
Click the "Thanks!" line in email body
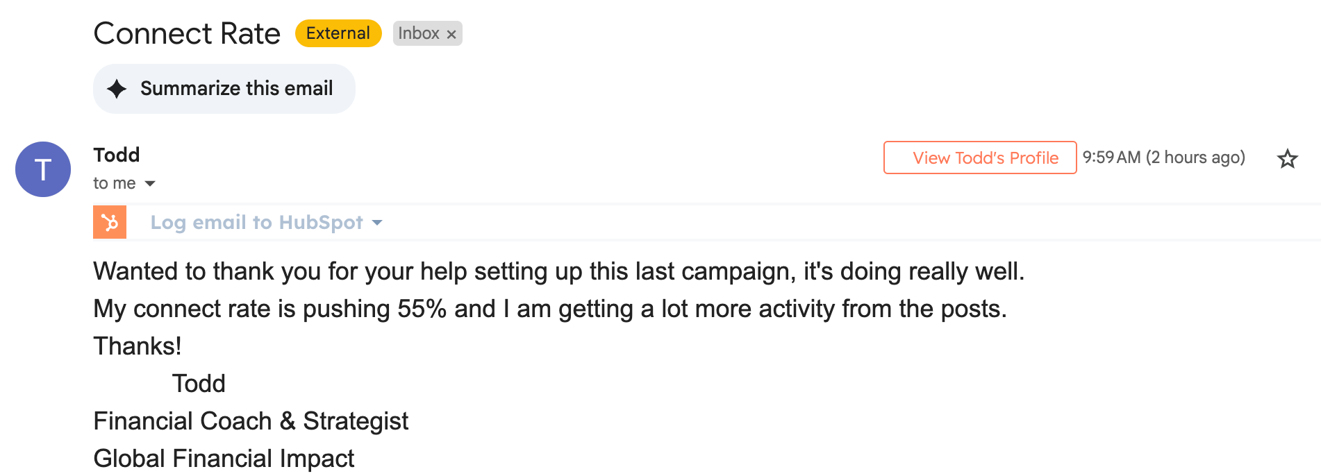138,346
